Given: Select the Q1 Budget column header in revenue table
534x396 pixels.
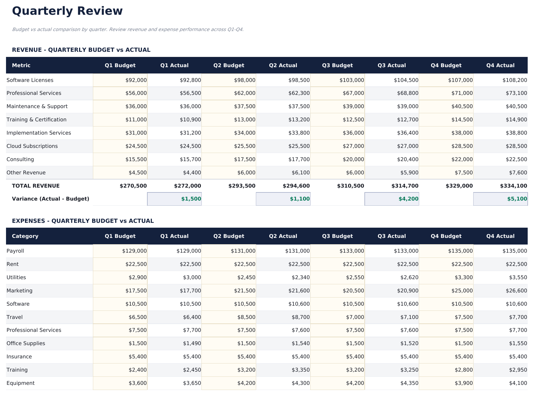Looking at the screenshot, I should pos(120,65).
